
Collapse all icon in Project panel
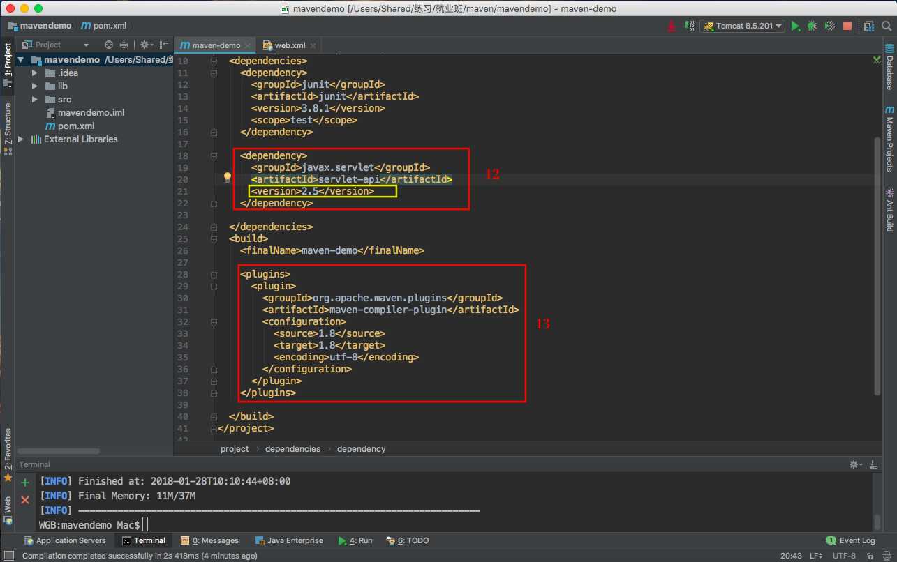pyautogui.click(x=124, y=45)
